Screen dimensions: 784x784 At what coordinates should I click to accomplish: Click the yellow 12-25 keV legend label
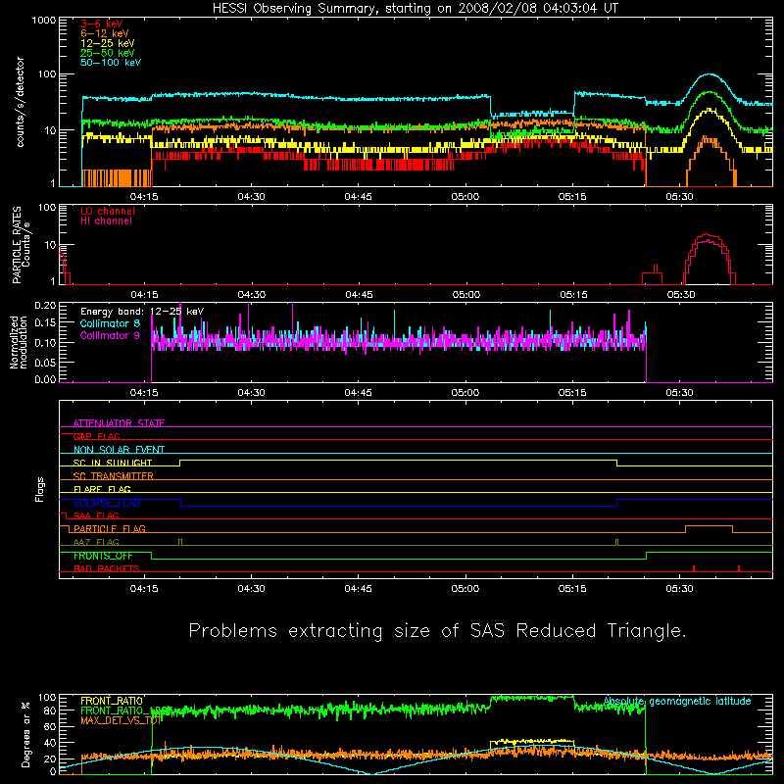pyautogui.click(x=108, y=43)
